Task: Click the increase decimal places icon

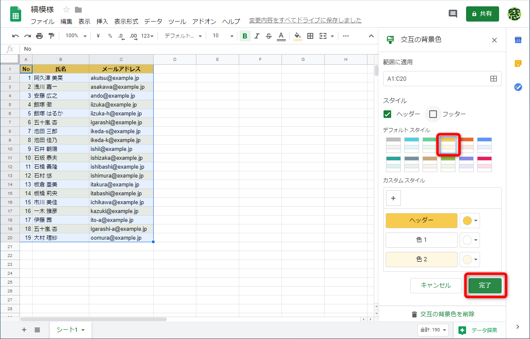Action: (x=133, y=36)
